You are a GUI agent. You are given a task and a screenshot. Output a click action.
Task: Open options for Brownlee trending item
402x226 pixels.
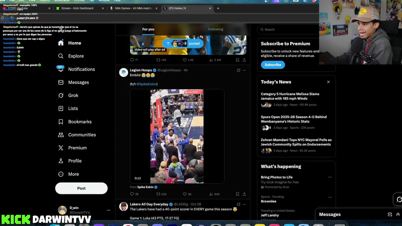[330, 197]
